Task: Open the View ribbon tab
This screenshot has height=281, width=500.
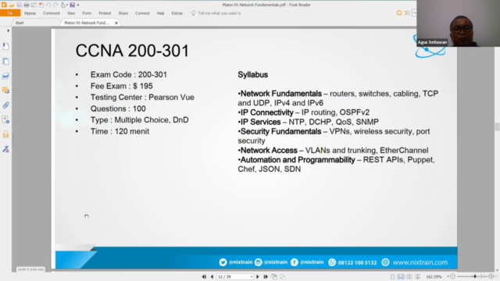Action: pyautogui.click(x=71, y=13)
